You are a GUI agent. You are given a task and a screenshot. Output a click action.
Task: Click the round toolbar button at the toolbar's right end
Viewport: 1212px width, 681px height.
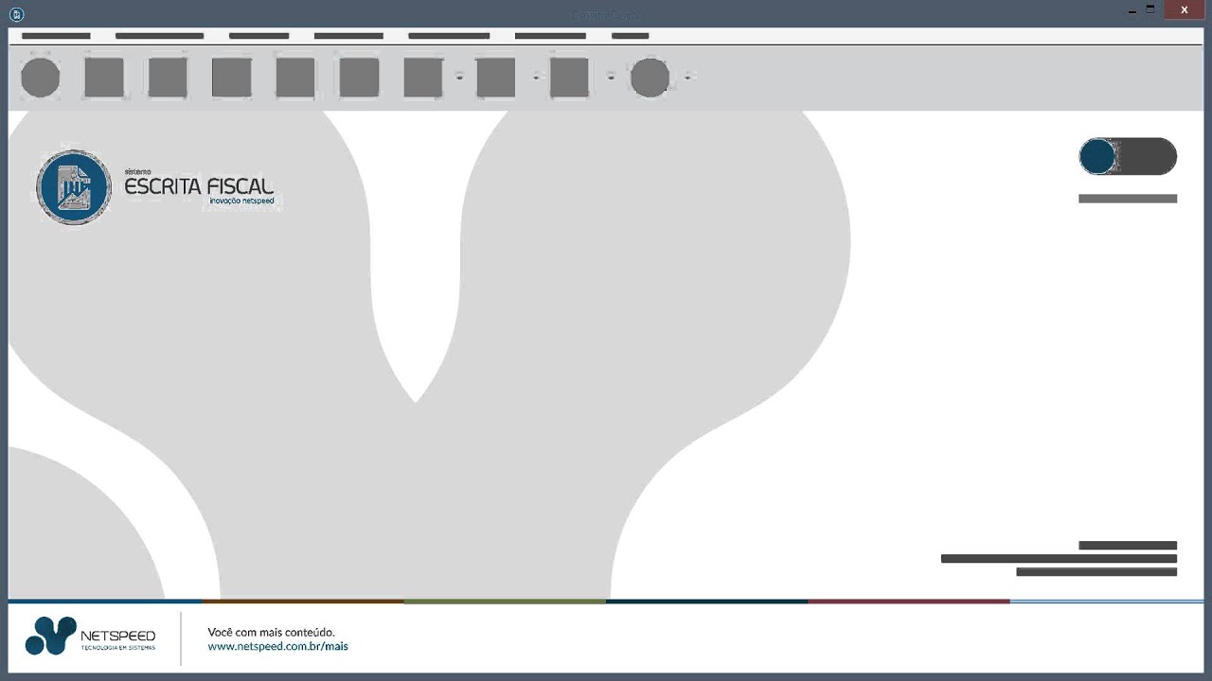click(650, 78)
